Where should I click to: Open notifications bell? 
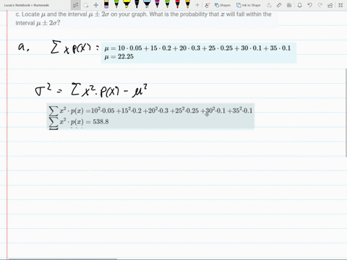299,5
